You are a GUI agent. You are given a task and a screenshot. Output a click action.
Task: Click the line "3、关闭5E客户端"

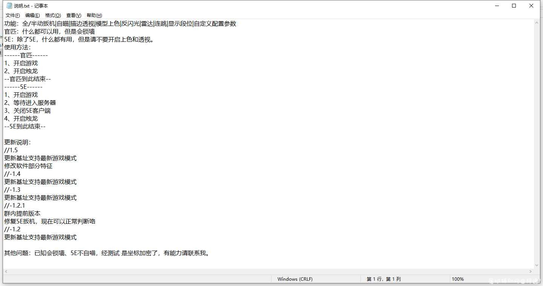[28, 111]
